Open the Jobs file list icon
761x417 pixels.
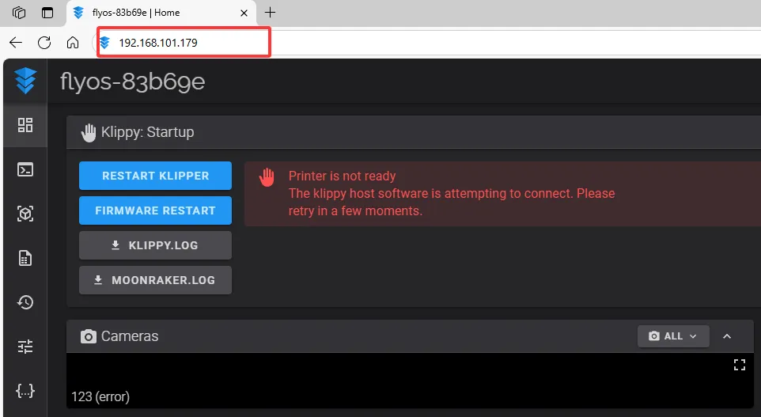pyautogui.click(x=25, y=258)
